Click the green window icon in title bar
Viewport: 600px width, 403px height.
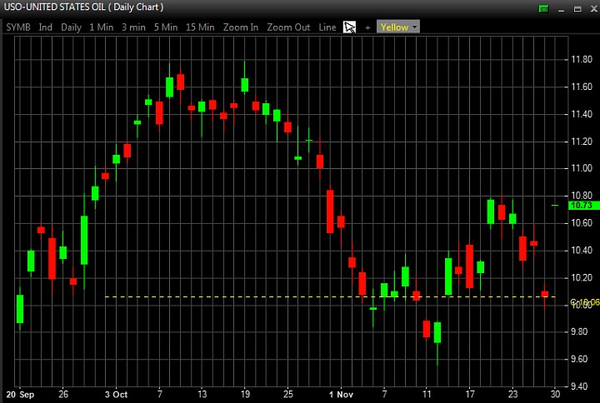click(x=543, y=8)
